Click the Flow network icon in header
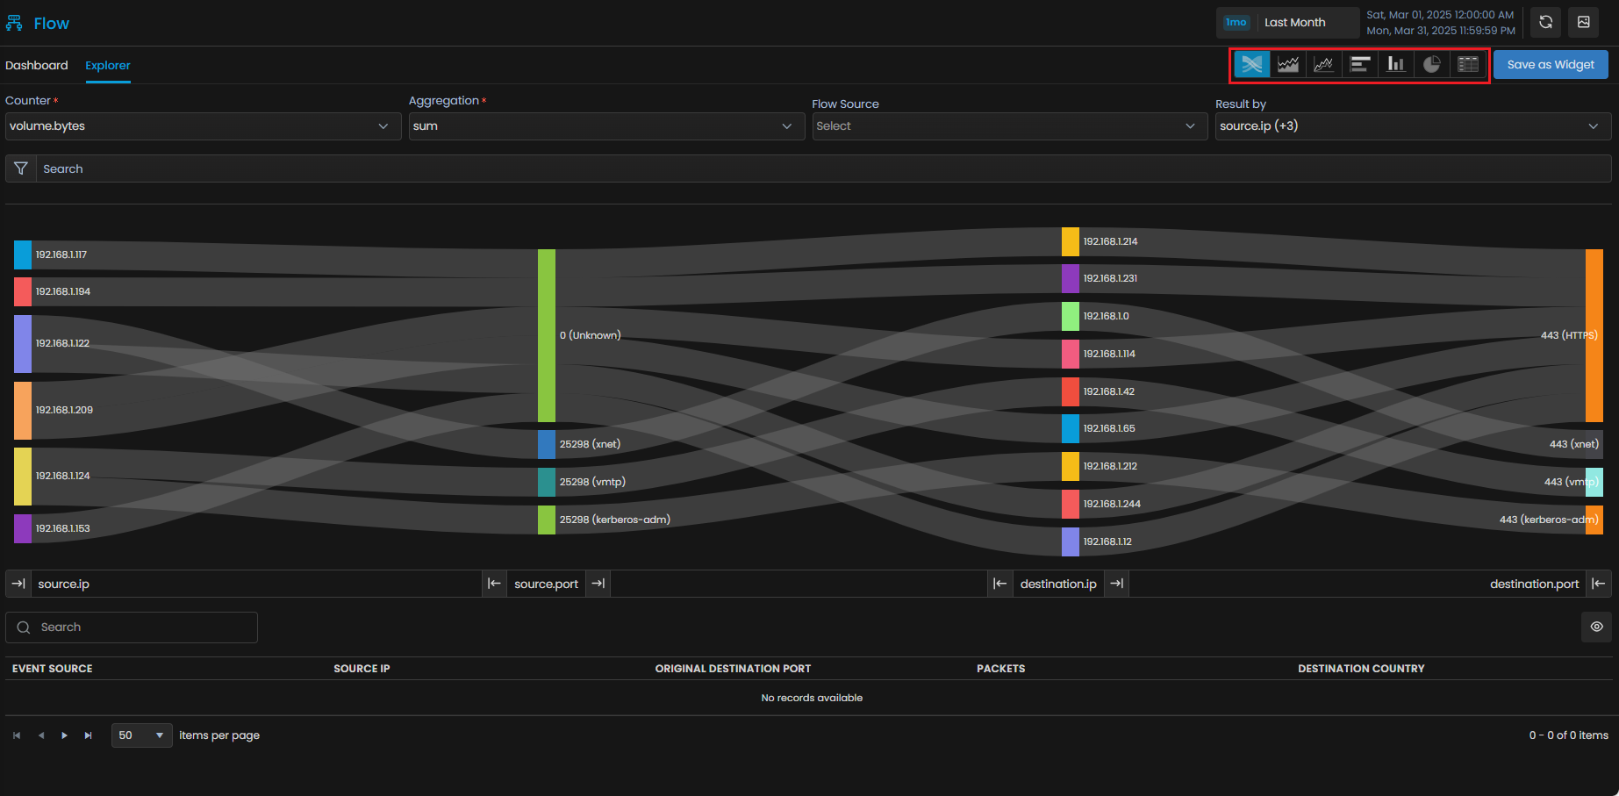1619x796 pixels. tap(14, 24)
